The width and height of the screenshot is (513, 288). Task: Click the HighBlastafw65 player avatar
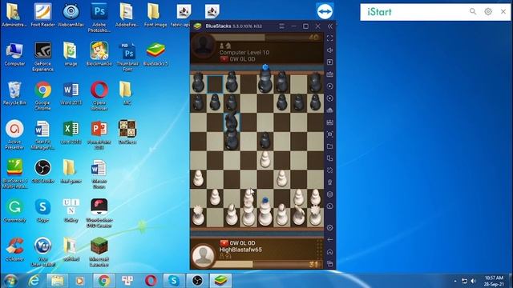point(203,255)
